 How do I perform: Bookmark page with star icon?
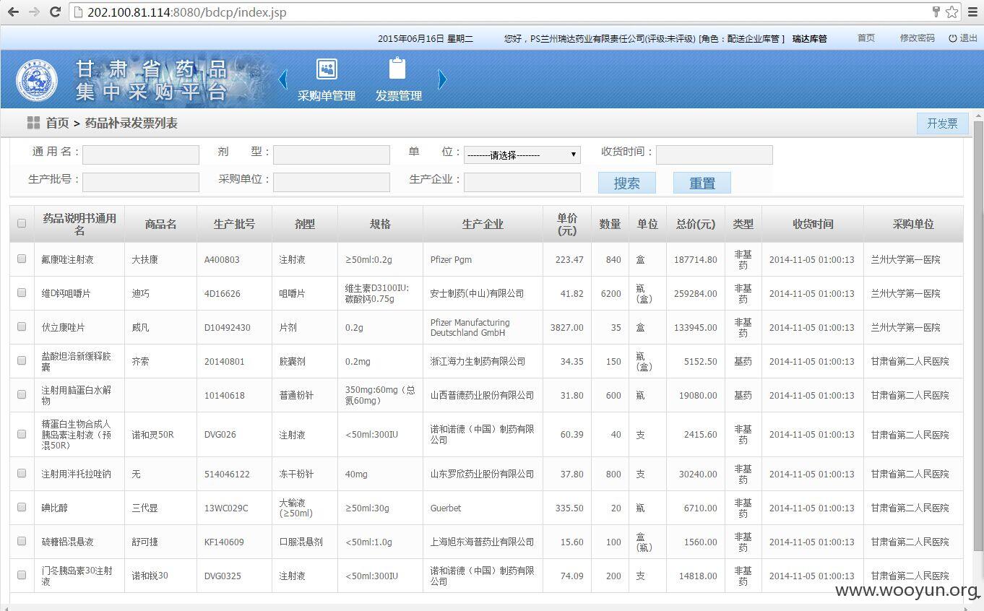pos(952,12)
